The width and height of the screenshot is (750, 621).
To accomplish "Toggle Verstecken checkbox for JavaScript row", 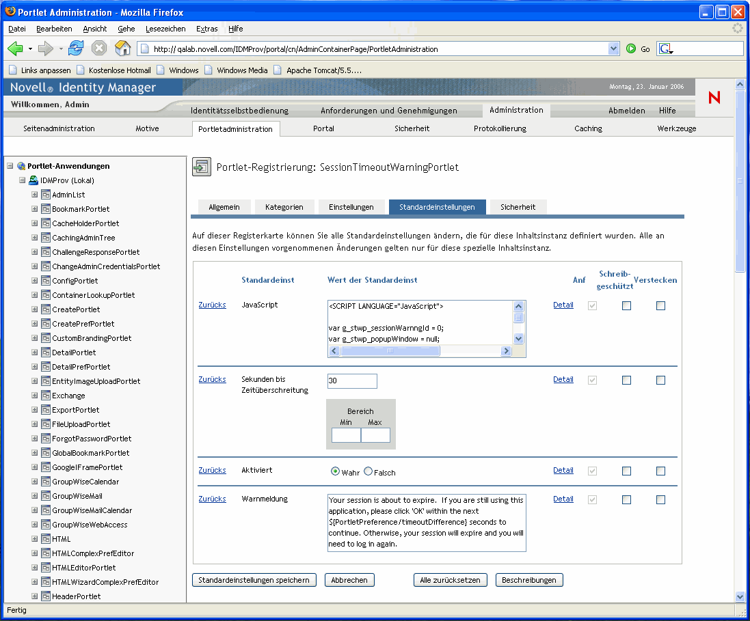I will [660, 305].
